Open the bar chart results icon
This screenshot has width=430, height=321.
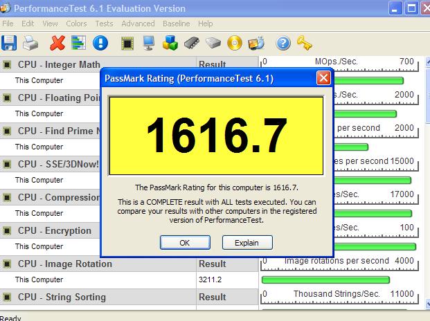click(79, 43)
